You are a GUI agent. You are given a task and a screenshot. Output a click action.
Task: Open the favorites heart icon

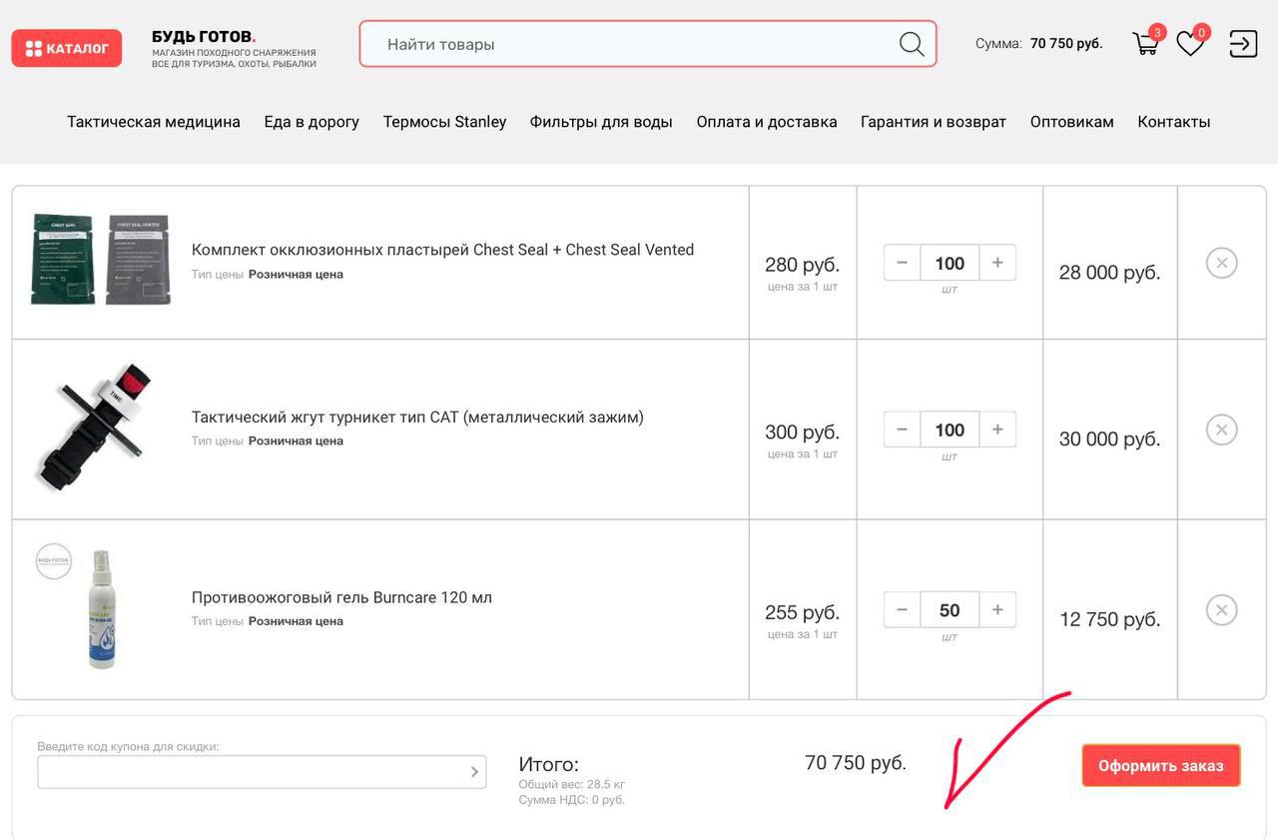click(1189, 44)
